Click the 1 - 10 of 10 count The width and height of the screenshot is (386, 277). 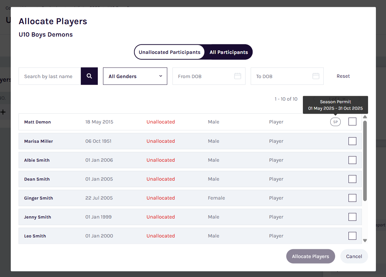click(x=286, y=99)
